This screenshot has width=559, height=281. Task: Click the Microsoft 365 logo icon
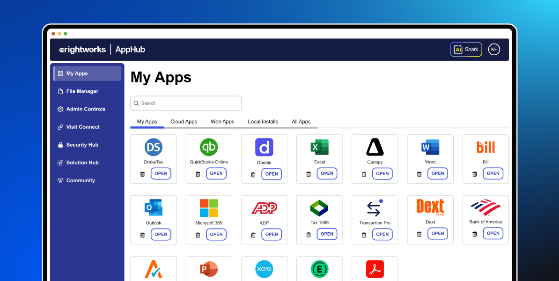(209, 208)
